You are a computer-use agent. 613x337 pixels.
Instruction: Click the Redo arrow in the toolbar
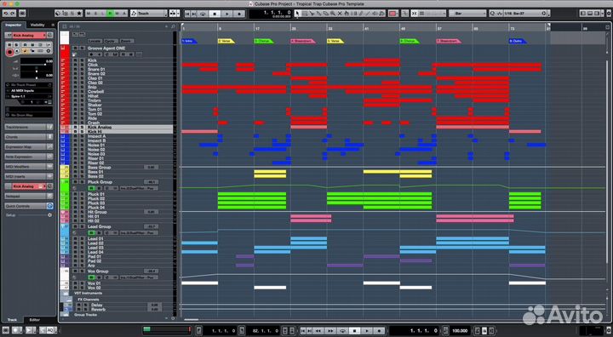click(12, 14)
